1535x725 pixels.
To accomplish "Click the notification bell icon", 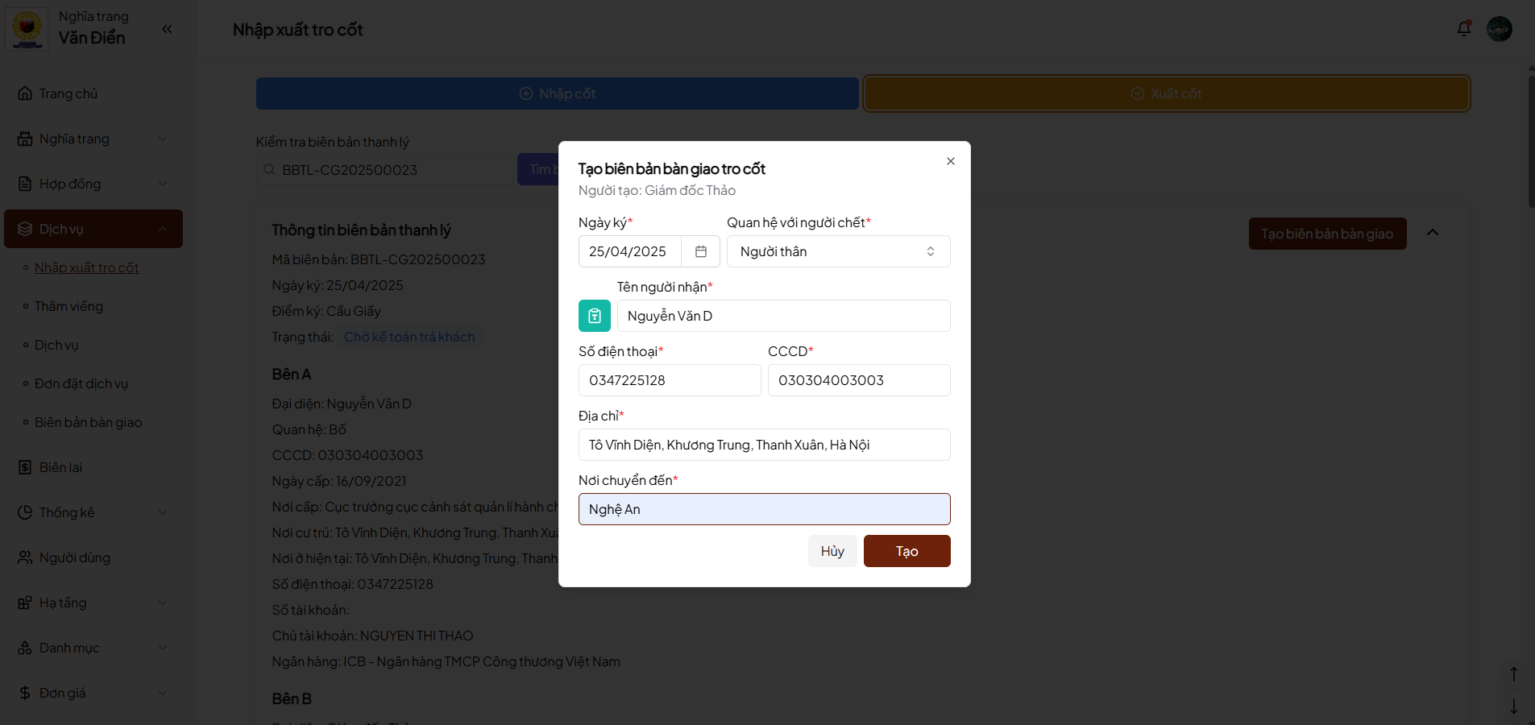I will point(1464,29).
